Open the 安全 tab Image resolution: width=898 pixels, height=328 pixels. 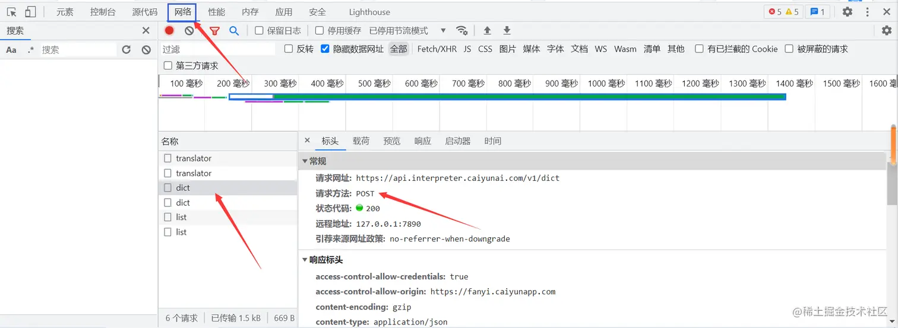tap(318, 12)
